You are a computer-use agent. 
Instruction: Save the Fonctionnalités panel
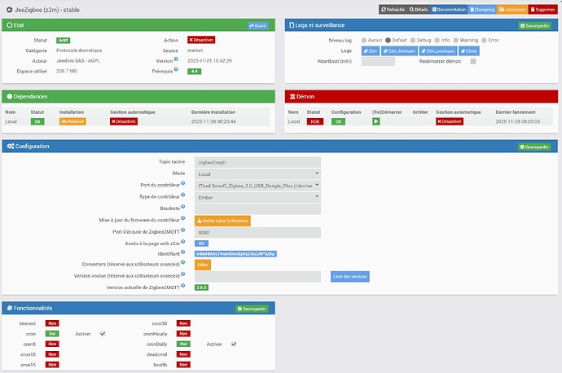(x=252, y=309)
